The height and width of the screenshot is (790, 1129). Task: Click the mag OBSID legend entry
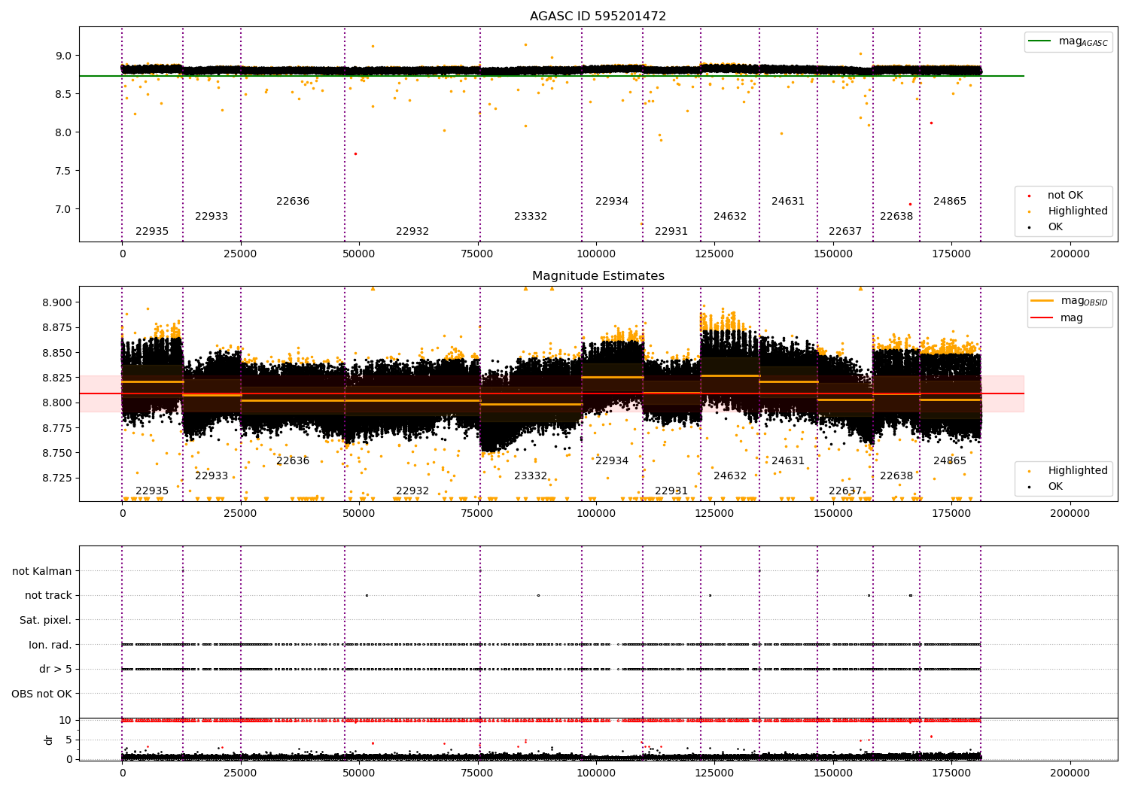click(x=1070, y=301)
